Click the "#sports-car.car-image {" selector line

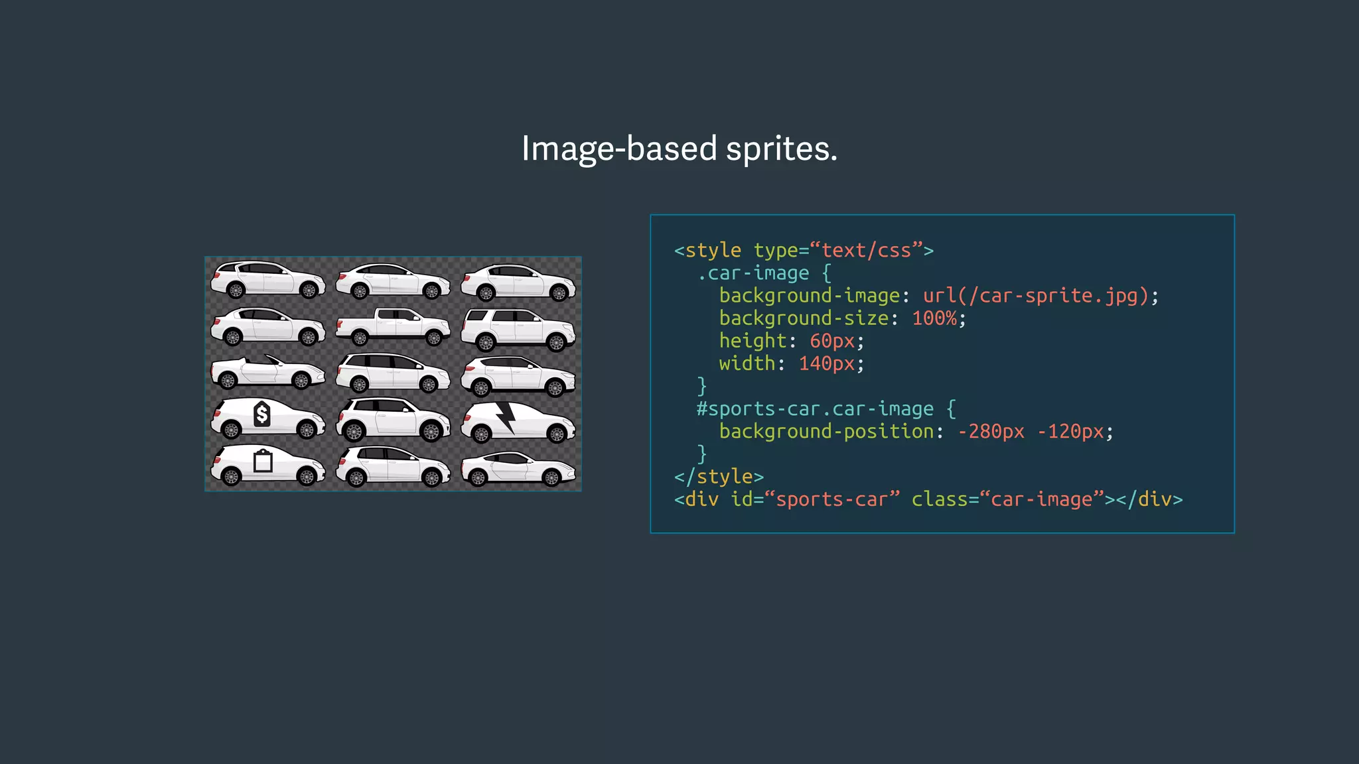pyautogui.click(x=826, y=409)
